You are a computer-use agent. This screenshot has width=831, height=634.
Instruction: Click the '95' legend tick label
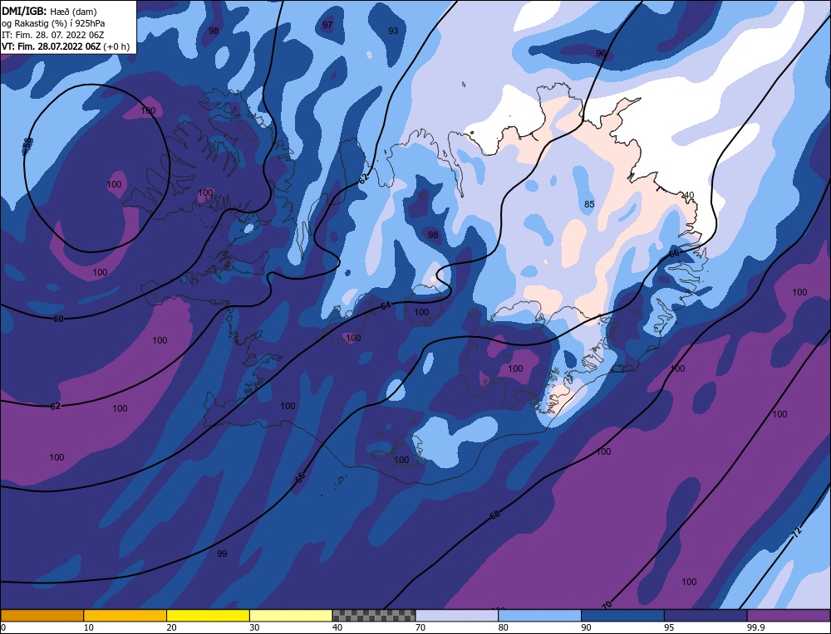coord(669,627)
